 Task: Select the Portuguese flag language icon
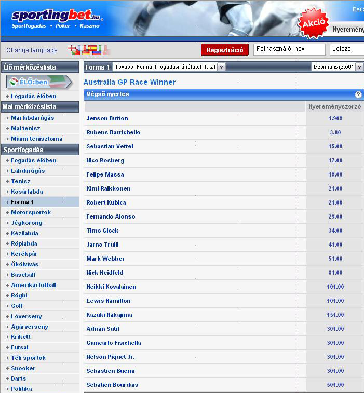click(x=76, y=52)
